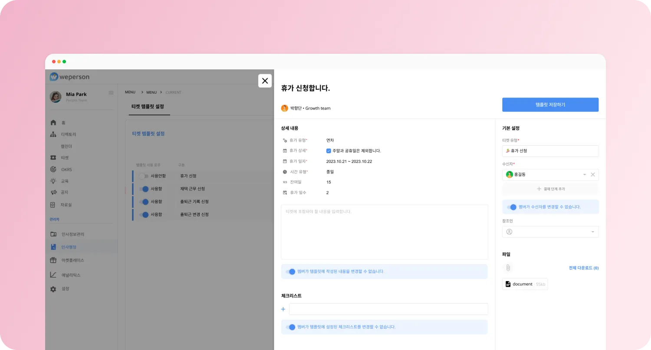The width and height of the screenshot is (651, 350).
Task: Open Mia Park profile avatar
Action: 56,97
